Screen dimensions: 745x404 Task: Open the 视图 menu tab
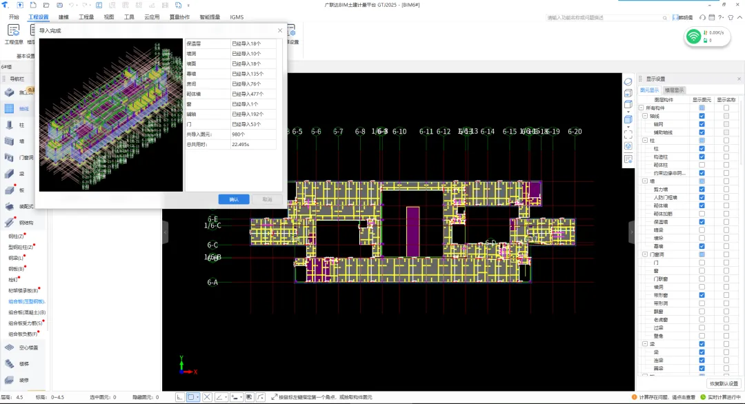pos(109,17)
